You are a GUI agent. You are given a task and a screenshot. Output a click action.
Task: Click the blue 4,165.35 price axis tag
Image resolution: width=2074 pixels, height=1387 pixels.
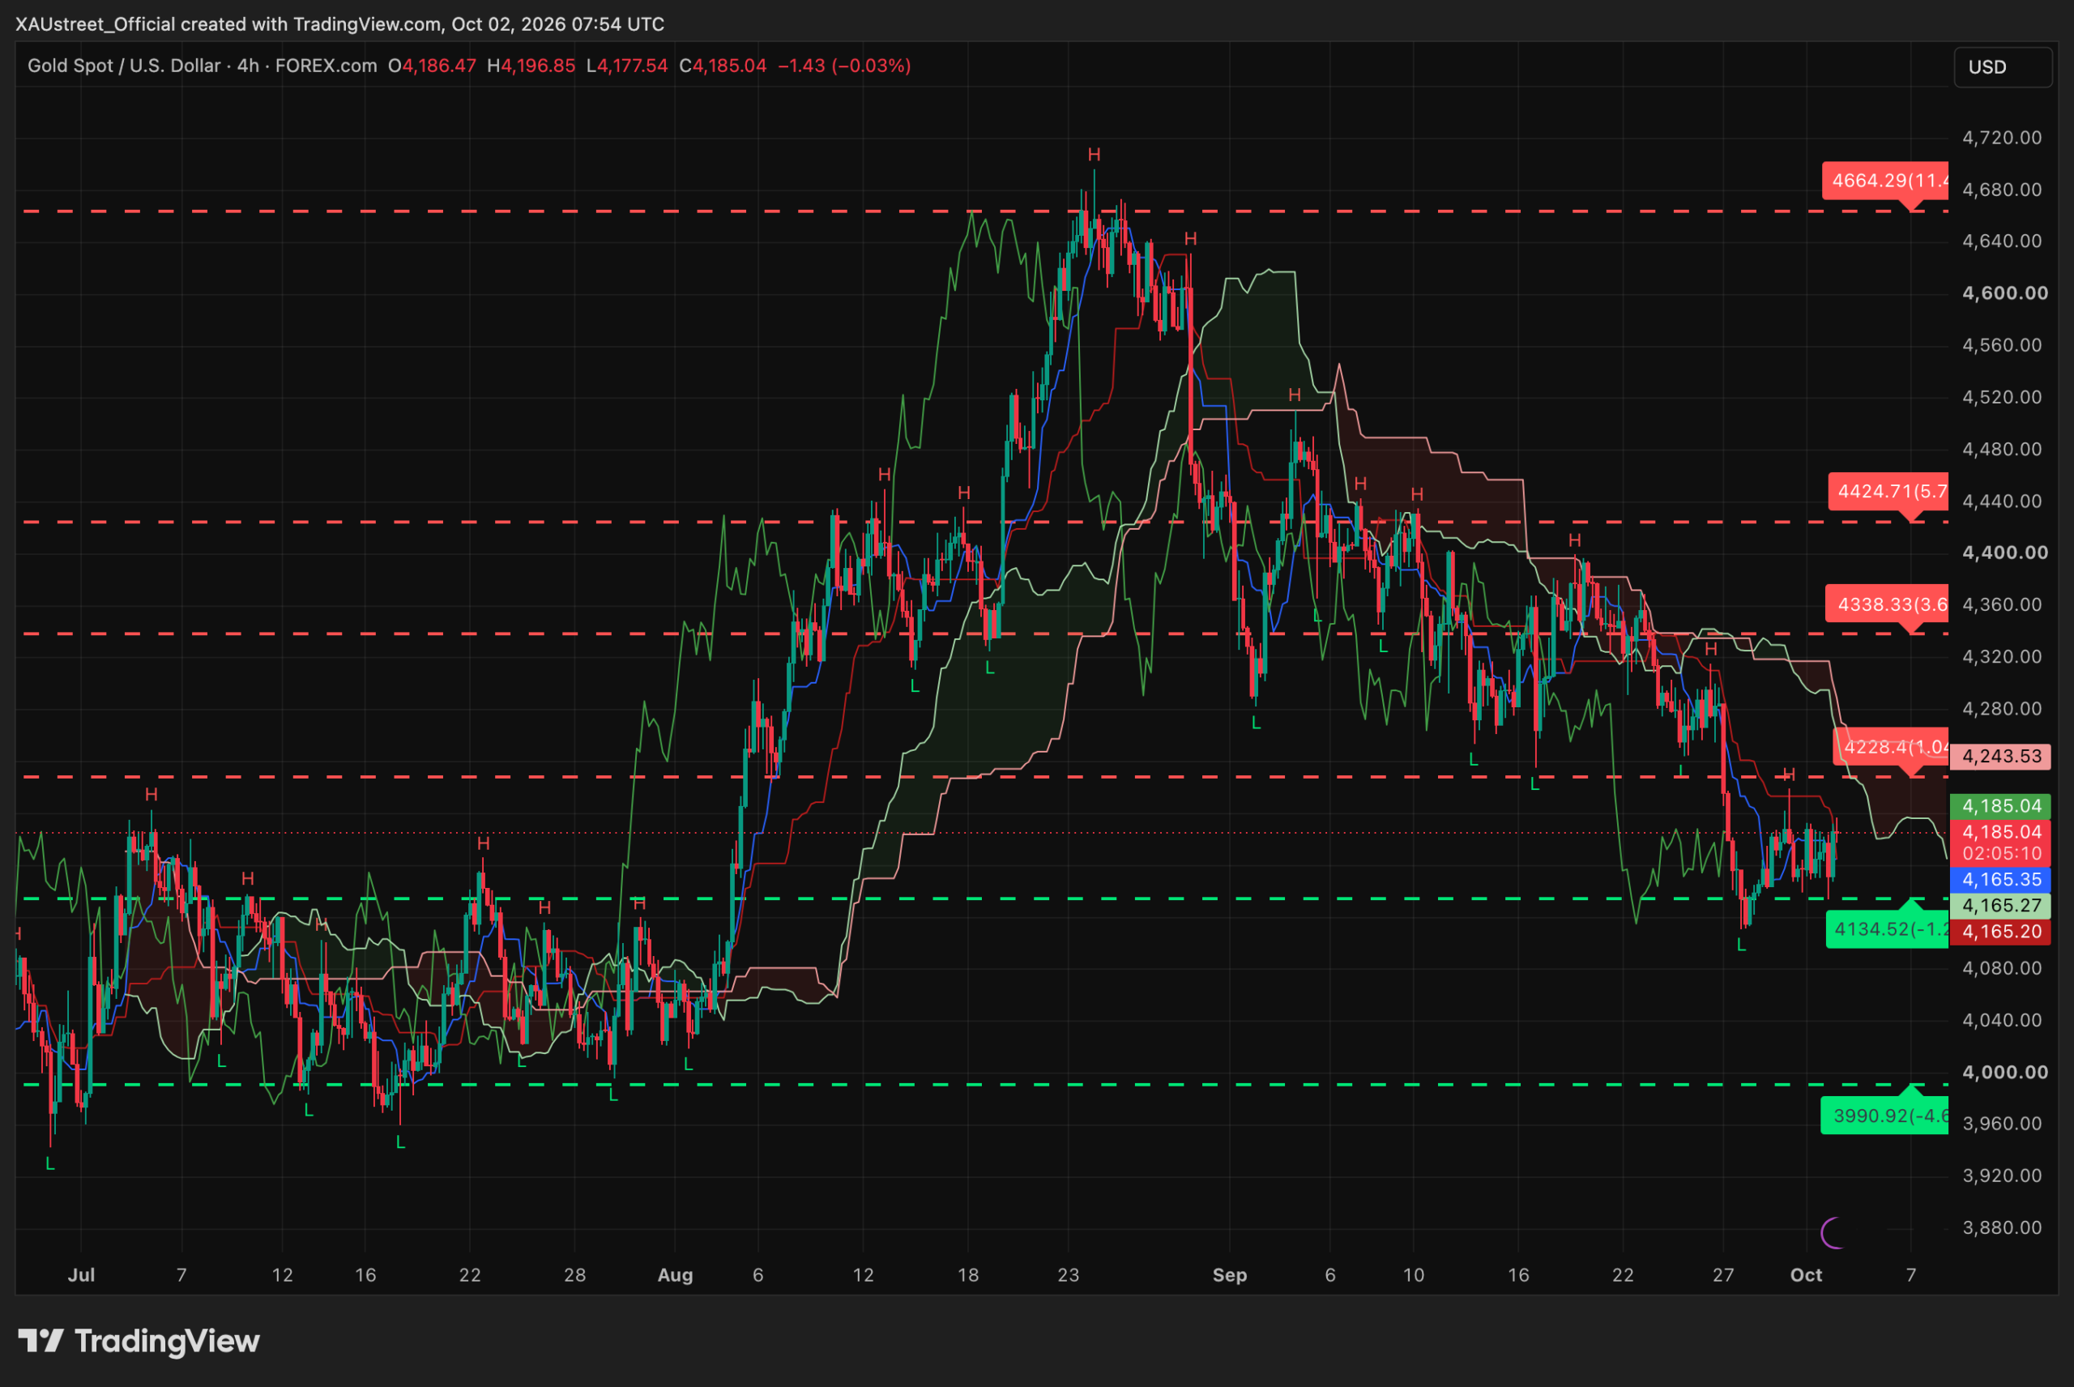[x=2000, y=879]
